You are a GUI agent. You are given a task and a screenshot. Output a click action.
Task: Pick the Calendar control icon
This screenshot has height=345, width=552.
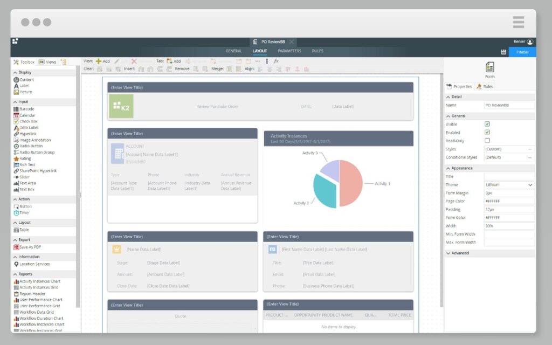[16, 115]
